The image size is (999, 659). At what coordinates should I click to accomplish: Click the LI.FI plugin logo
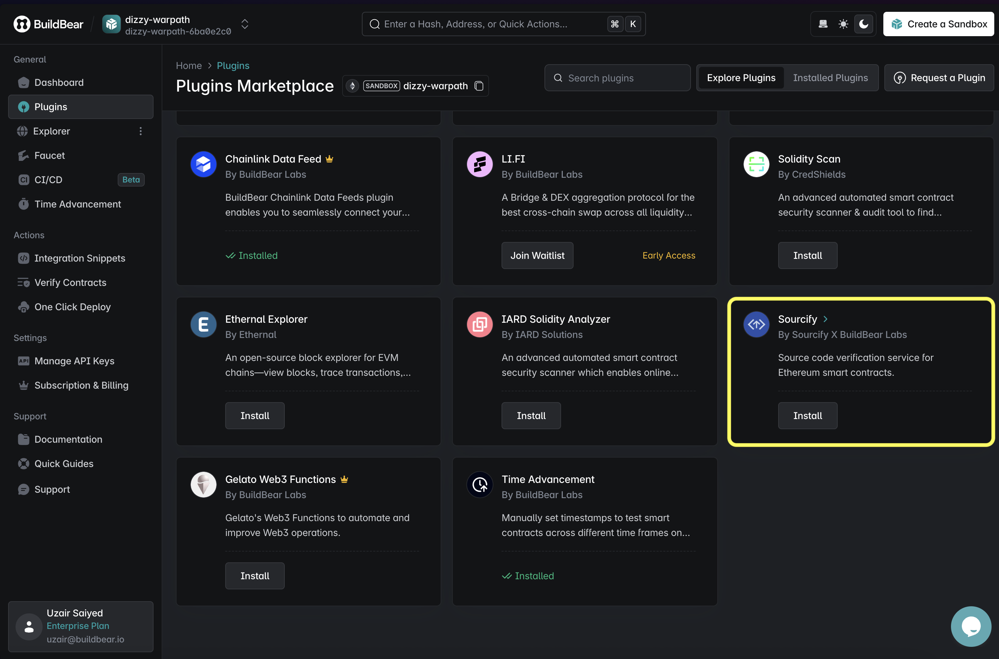point(480,164)
